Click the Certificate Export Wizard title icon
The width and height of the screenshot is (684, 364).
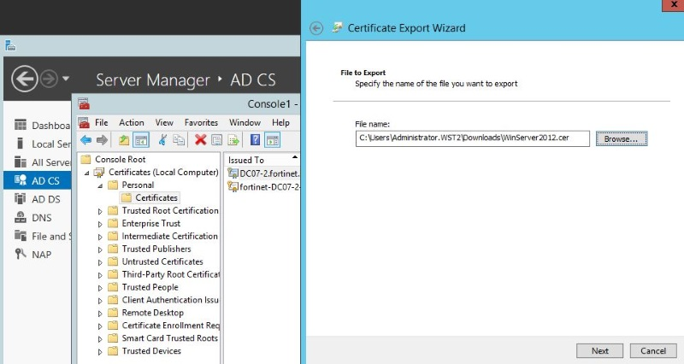[x=337, y=27]
